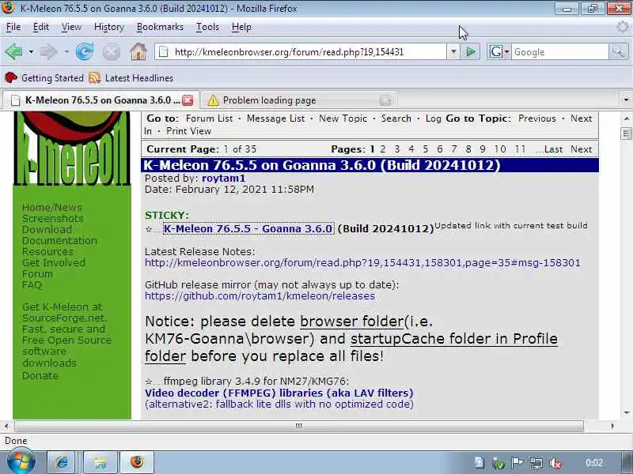Image resolution: width=633 pixels, height=474 pixels.
Task: Click the Firefox taskbar button
Action: pos(137,462)
